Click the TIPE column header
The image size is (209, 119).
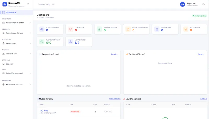71,104
